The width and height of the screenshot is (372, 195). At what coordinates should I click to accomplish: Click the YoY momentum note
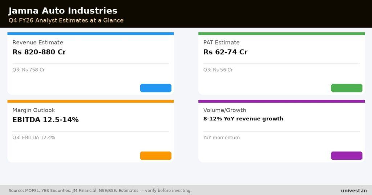pos(221,138)
